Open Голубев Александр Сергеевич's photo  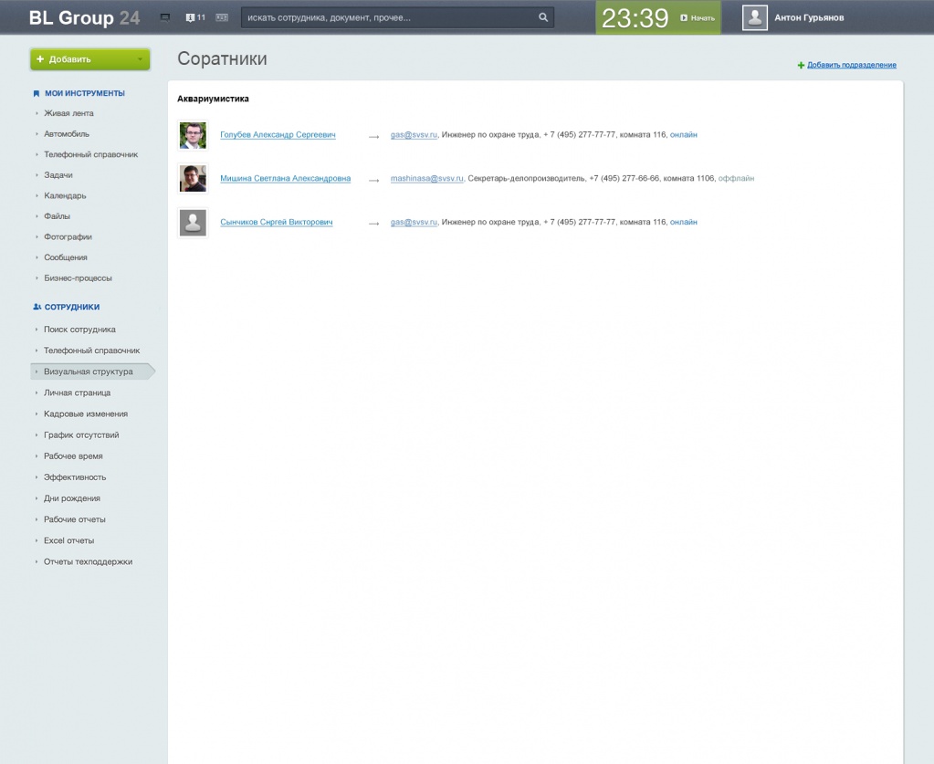(x=193, y=135)
